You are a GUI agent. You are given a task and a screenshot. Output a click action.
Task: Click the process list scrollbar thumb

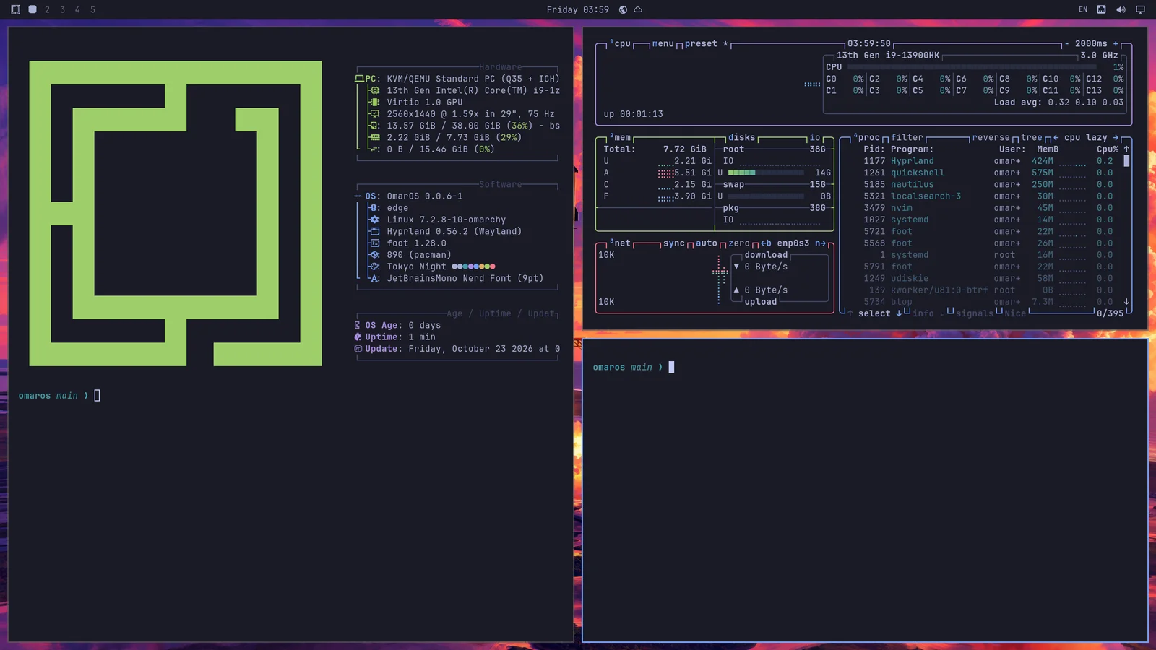(x=1126, y=161)
